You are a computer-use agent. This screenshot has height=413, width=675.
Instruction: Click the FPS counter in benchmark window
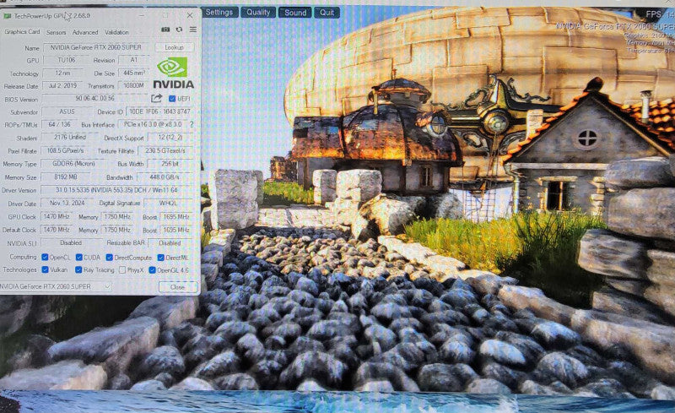pyautogui.click(x=660, y=14)
